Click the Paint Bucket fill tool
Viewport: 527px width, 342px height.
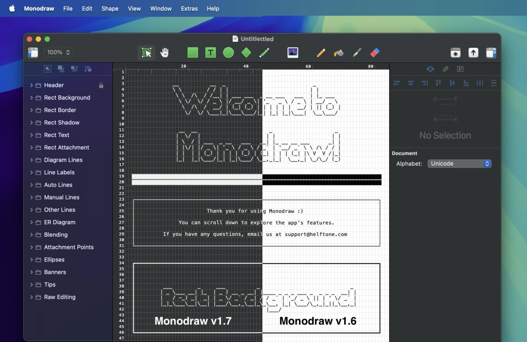pyautogui.click(x=338, y=53)
